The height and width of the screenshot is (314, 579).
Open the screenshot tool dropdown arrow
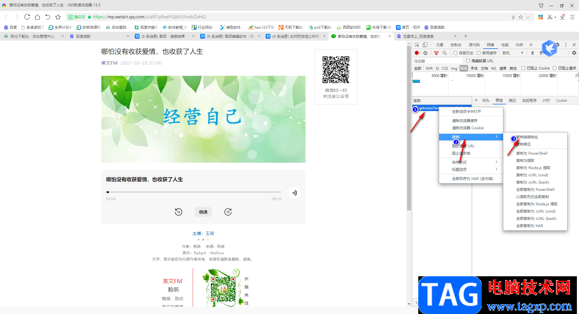[555, 18]
